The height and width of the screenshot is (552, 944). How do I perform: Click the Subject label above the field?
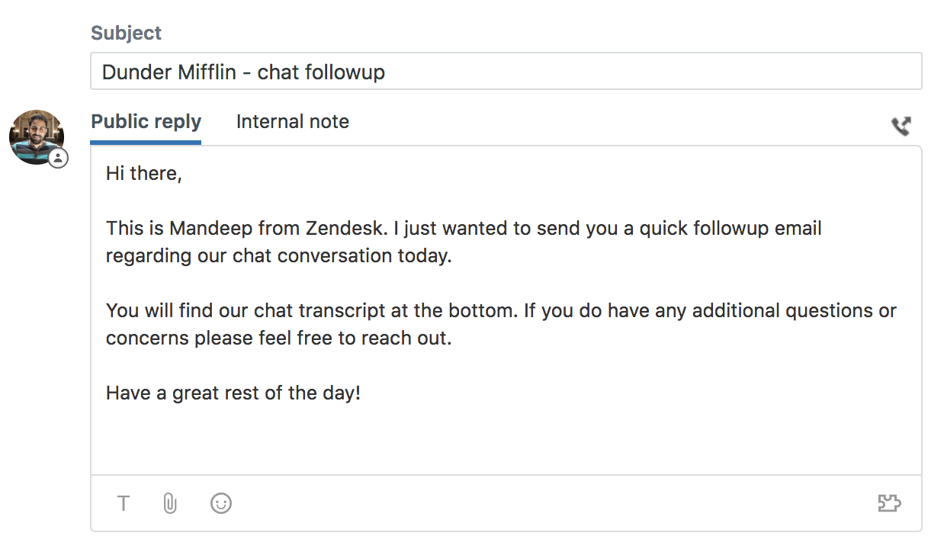coord(126,34)
